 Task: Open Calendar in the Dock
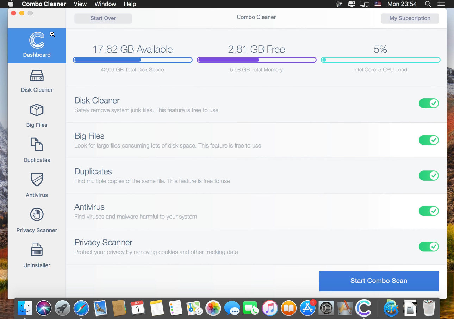138,308
